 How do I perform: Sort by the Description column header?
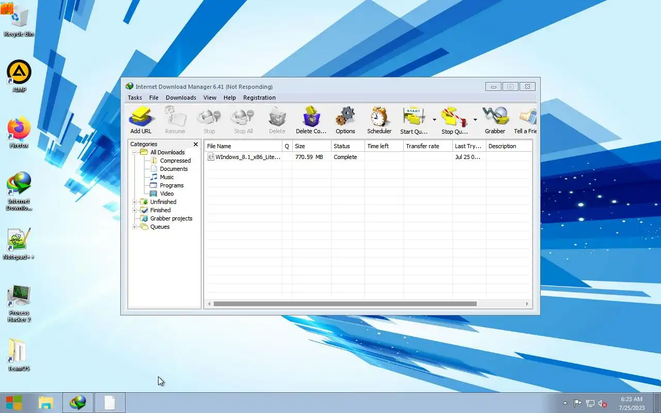[x=509, y=146]
